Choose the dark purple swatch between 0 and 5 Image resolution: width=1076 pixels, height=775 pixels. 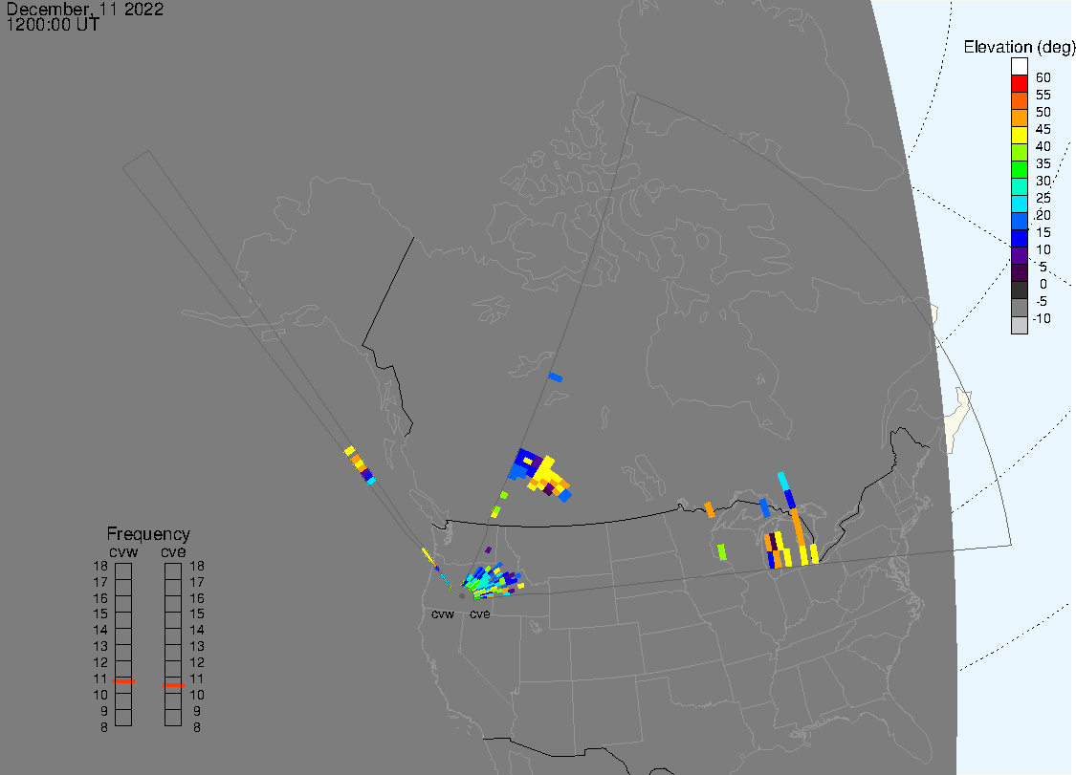coord(1019,273)
